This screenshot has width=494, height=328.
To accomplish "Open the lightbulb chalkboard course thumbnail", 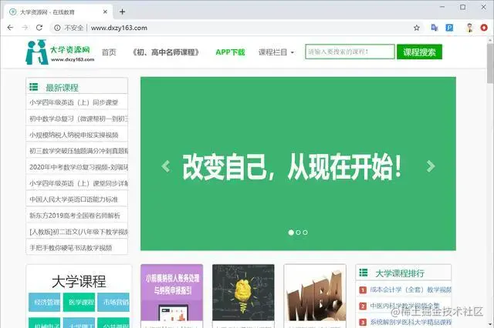I will click(243, 293).
